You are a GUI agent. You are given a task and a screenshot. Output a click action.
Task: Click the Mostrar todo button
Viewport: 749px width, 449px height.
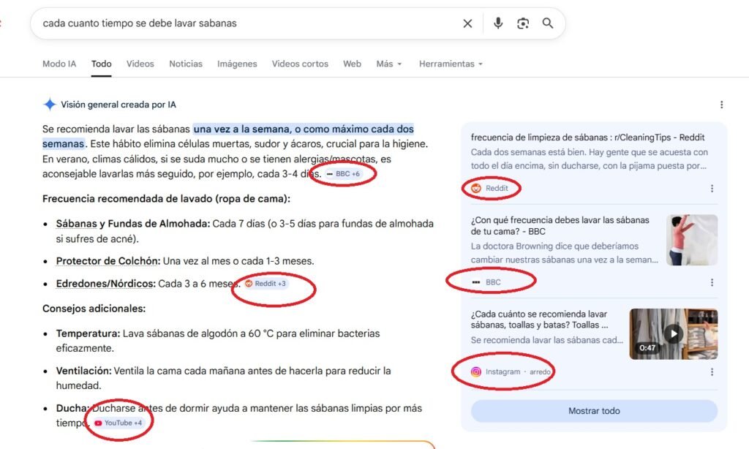pyautogui.click(x=594, y=411)
